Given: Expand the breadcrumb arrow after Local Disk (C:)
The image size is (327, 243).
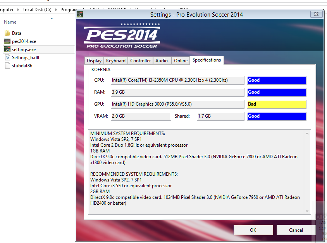Looking at the screenshot, I should [56, 10].
